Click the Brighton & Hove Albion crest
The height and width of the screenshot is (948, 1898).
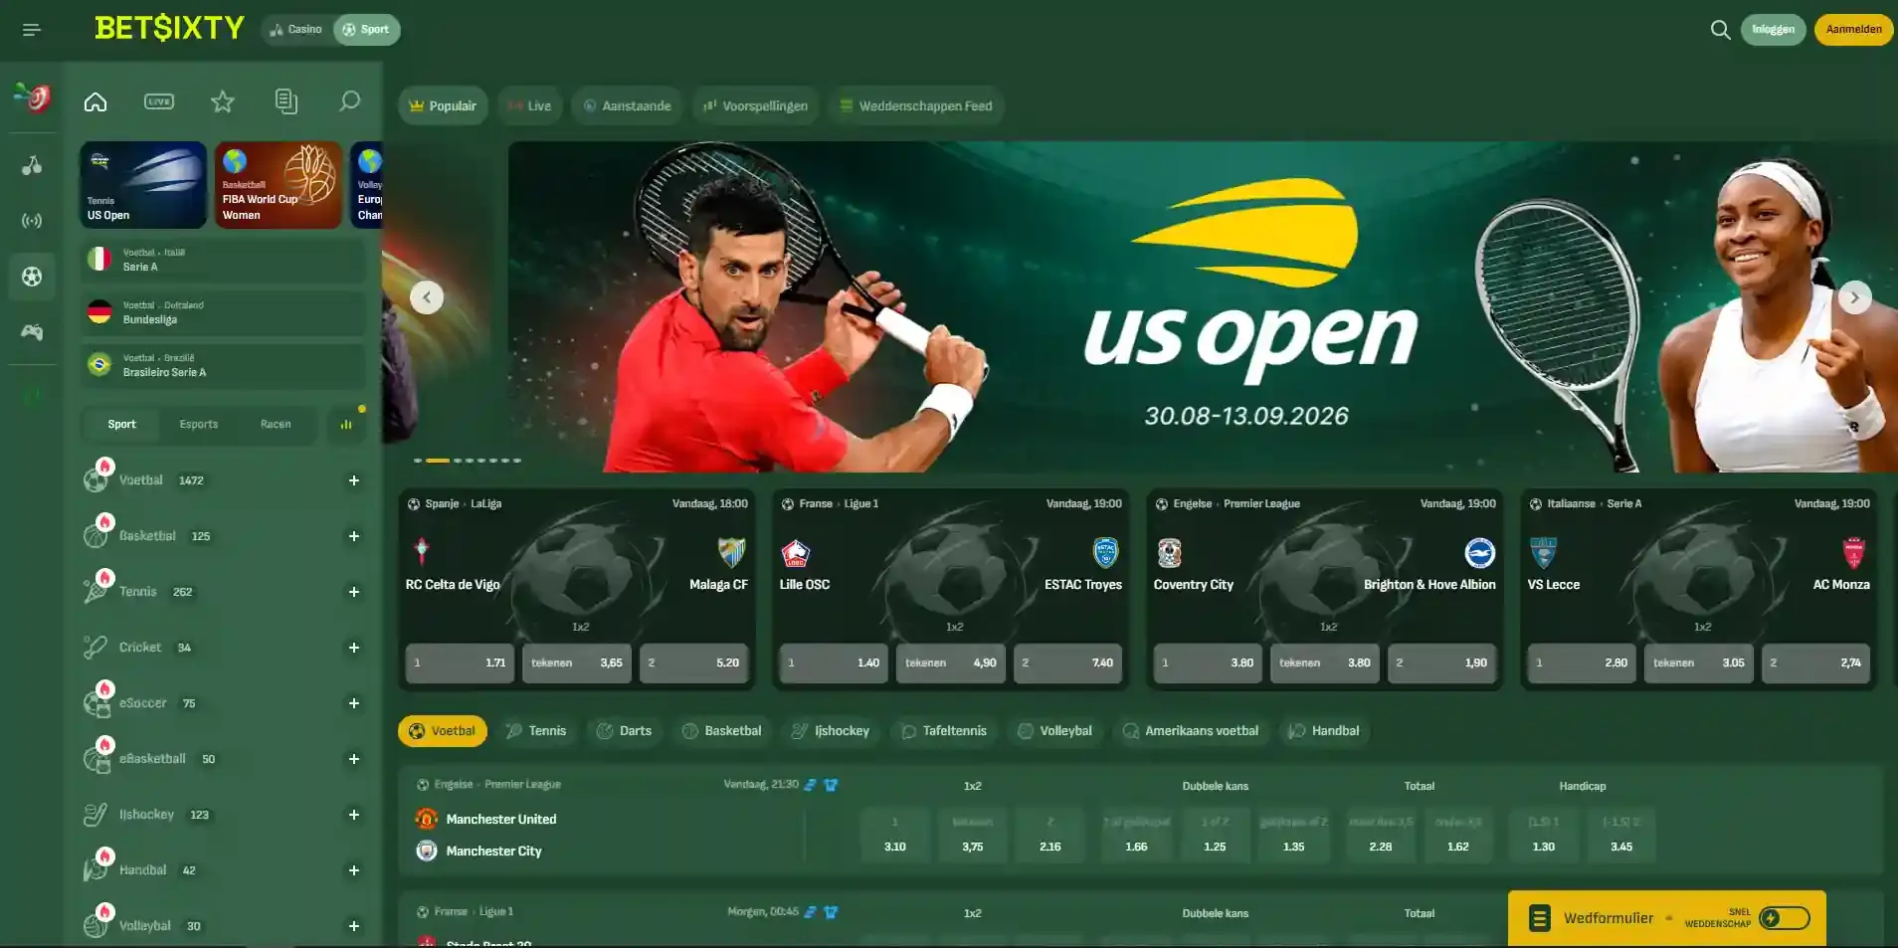pyautogui.click(x=1480, y=552)
